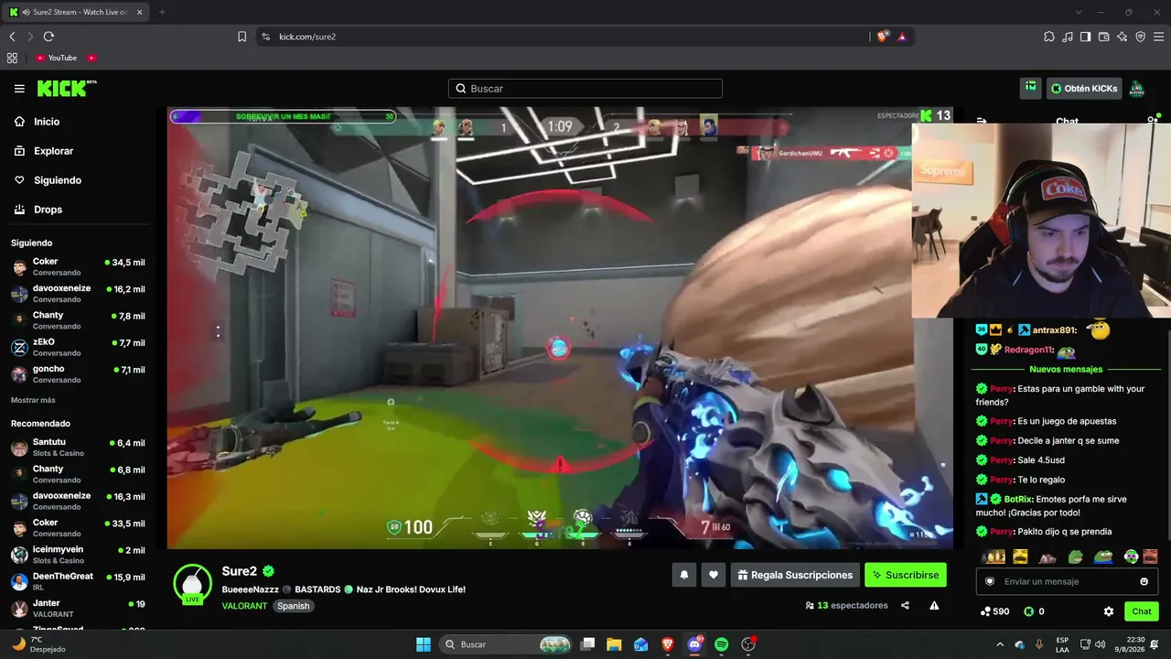Click the Kick search field
This screenshot has width=1171, height=659.
(585, 89)
